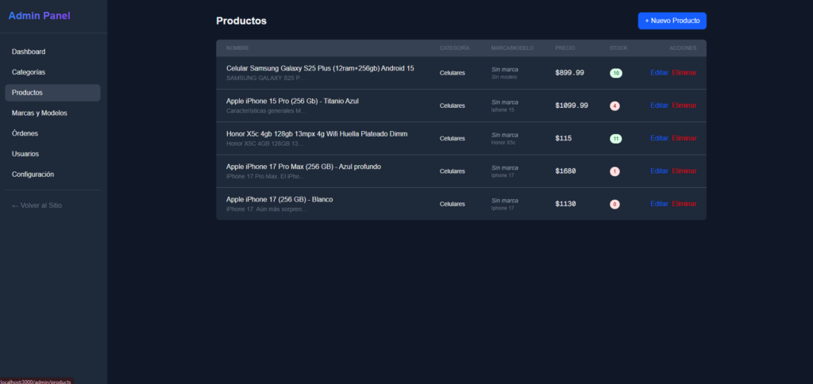
Task: Edit the iPhone 15 Pro product
Action: coord(659,106)
